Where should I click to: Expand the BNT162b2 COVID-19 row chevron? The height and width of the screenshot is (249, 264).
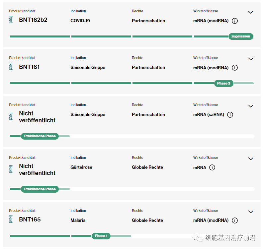[x=251, y=12]
